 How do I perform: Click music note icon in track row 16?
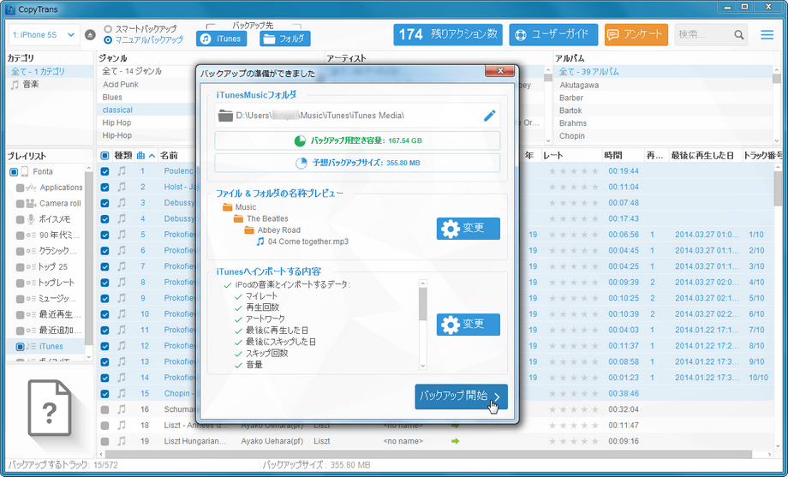pyautogui.click(x=122, y=409)
